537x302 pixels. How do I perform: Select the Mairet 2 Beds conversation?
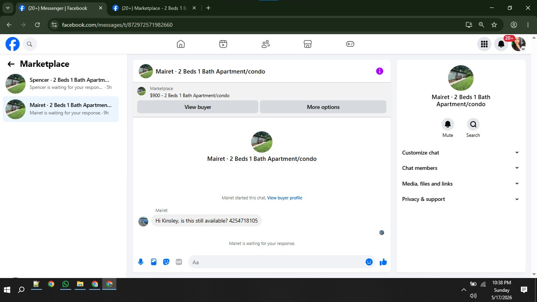click(x=61, y=109)
